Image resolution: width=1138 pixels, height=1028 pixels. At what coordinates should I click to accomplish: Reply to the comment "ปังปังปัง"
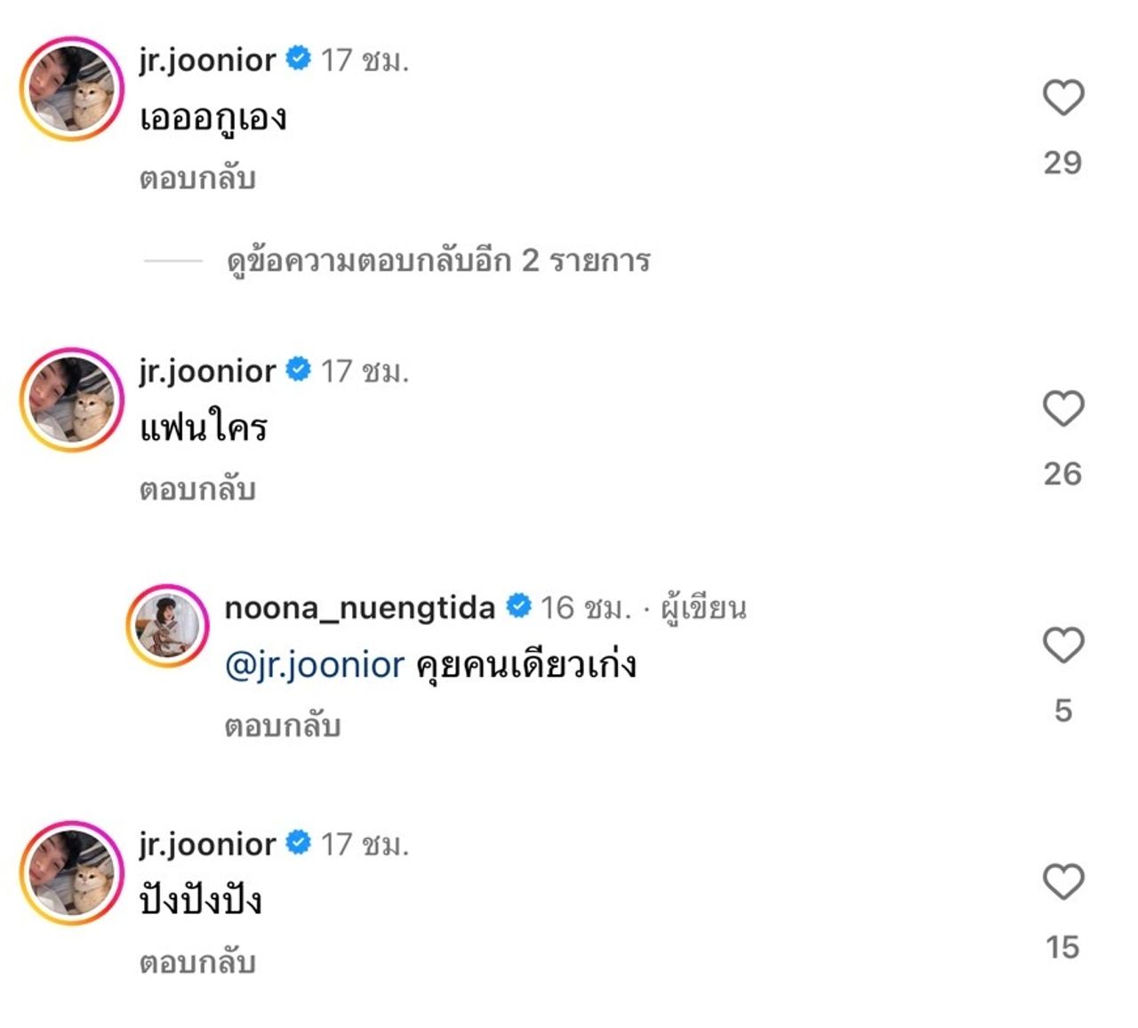coord(197,963)
